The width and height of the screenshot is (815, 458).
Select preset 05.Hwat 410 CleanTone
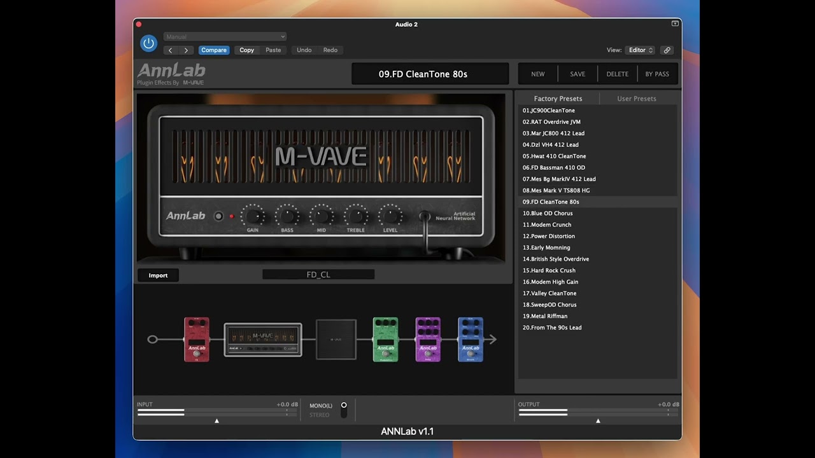tap(597, 156)
